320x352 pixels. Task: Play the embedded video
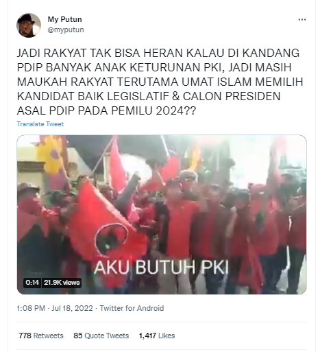pos(162,215)
